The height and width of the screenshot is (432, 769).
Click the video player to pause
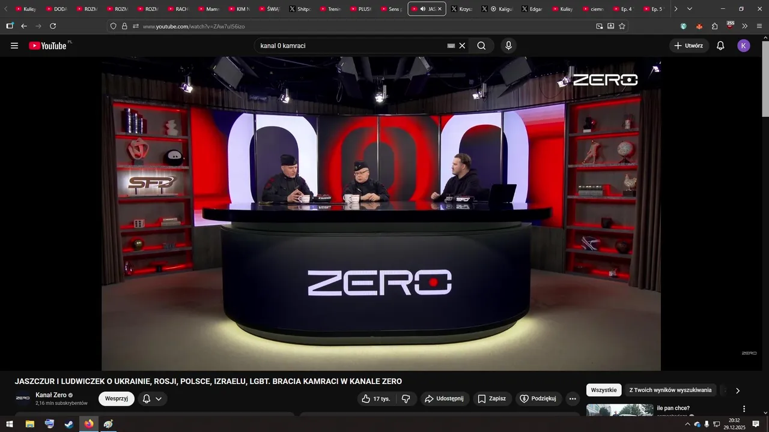(381, 214)
